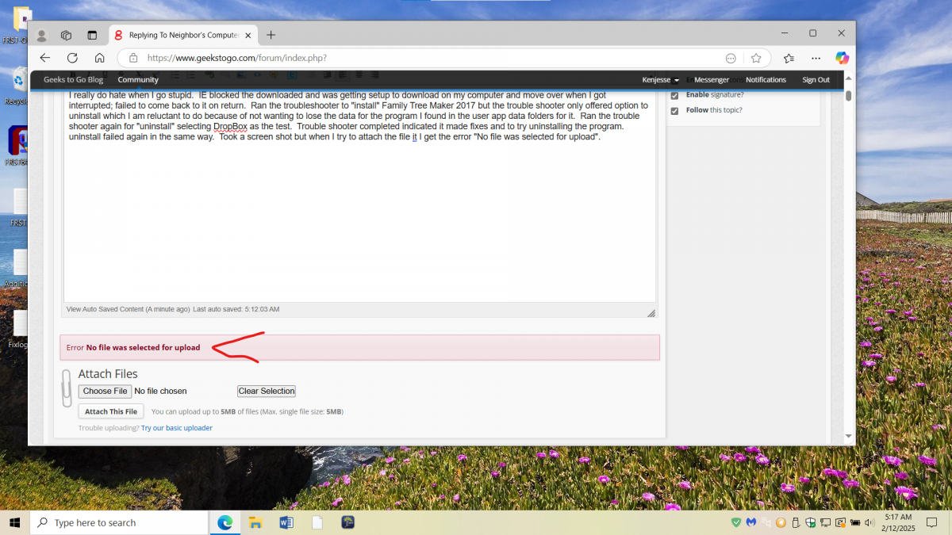
Task: Close the Replying To Neighbor's Computer tab
Action: [x=248, y=35]
